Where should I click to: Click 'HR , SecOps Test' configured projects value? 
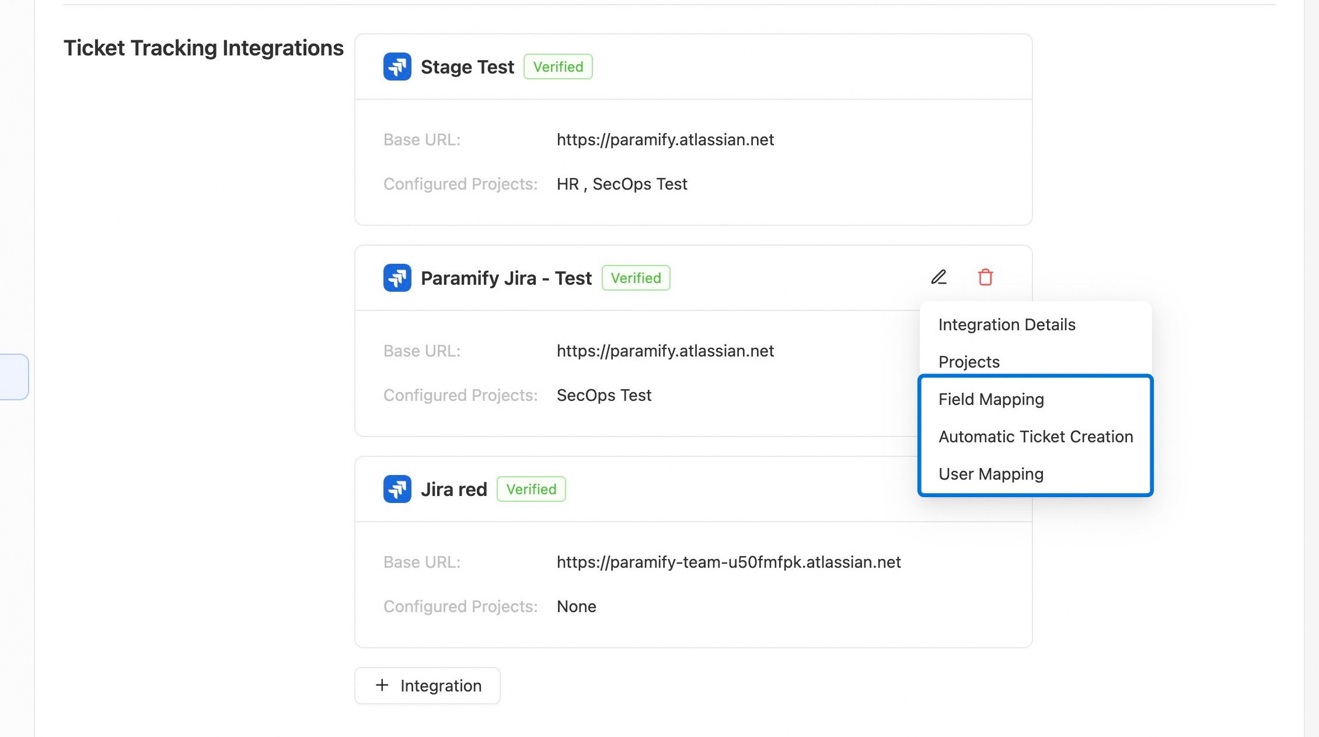[622, 184]
